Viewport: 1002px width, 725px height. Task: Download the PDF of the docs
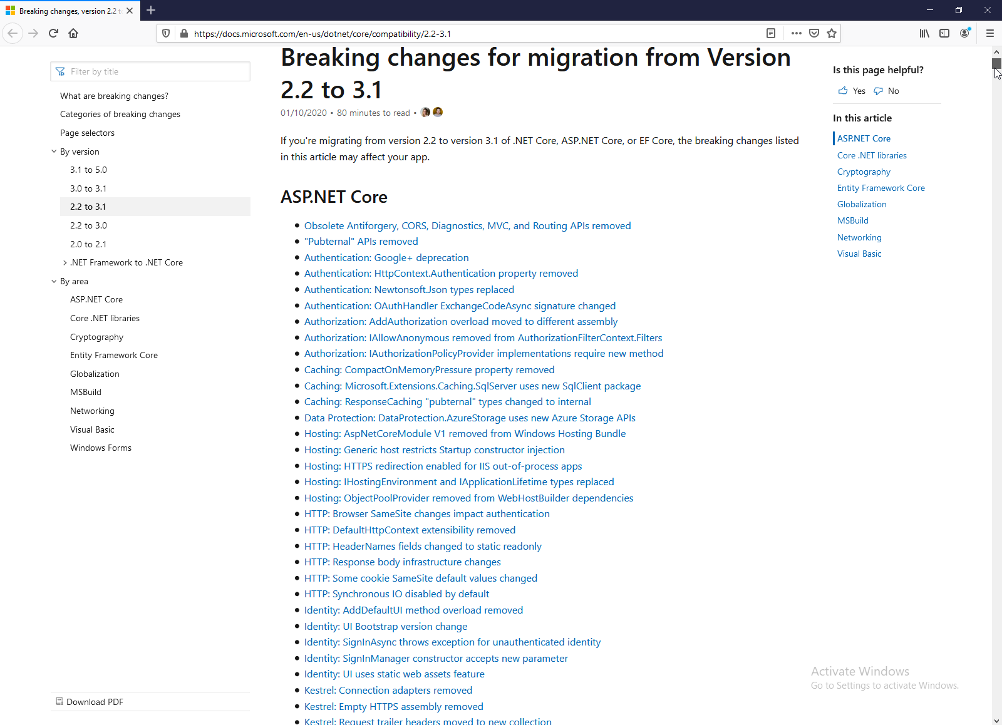(95, 702)
